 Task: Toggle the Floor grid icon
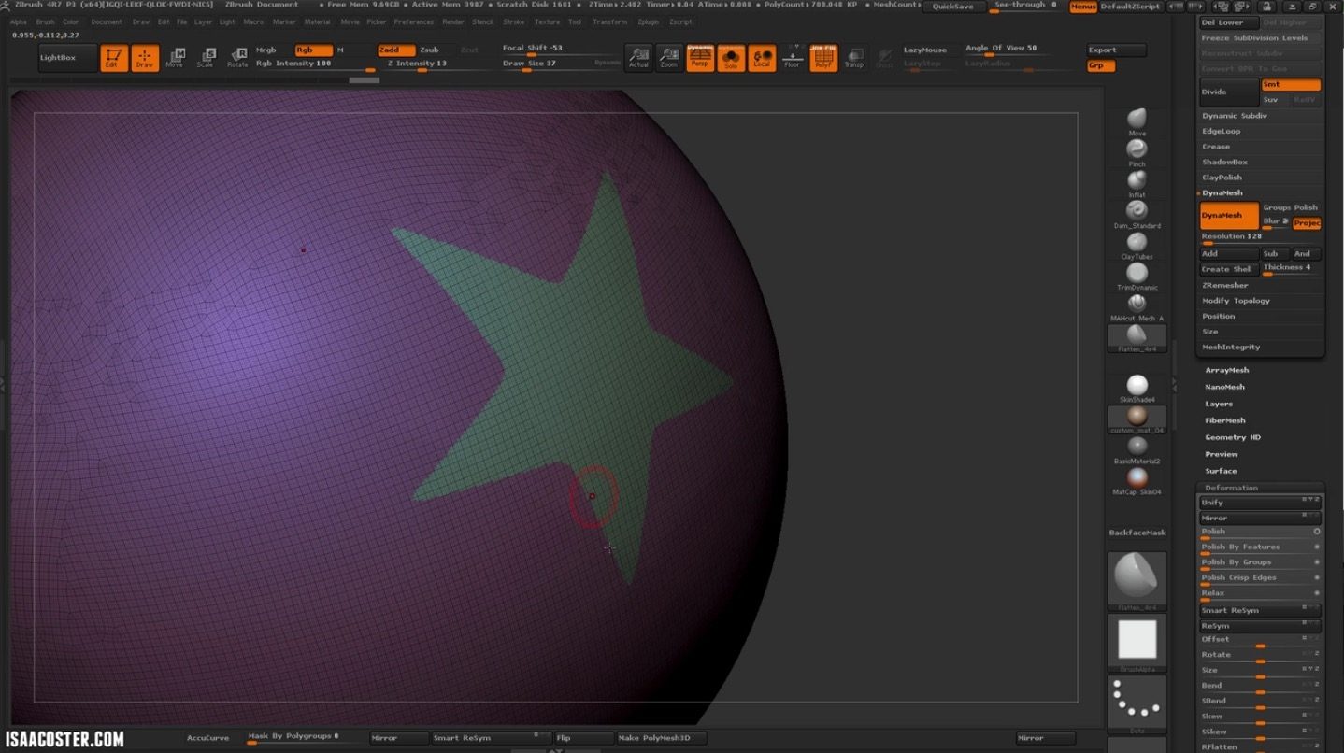click(x=793, y=58)
